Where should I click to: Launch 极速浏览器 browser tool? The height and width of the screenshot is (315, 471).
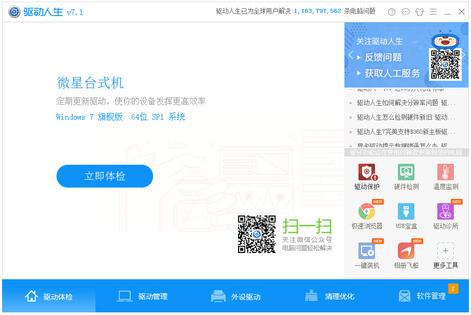pyautogui.click(x=367, y=216)
